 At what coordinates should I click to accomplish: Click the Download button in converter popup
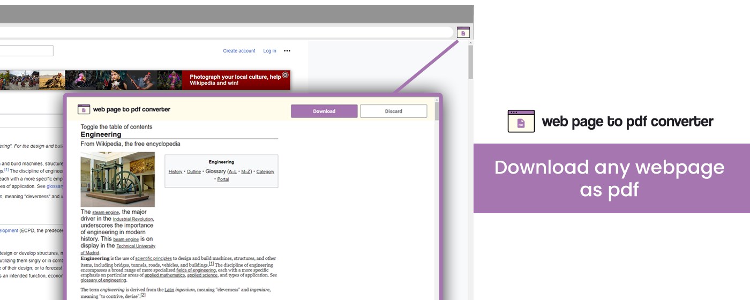tap(324, 111)
